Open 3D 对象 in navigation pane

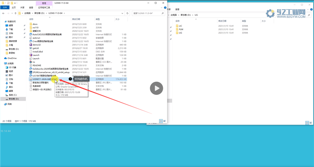(11, 67)
